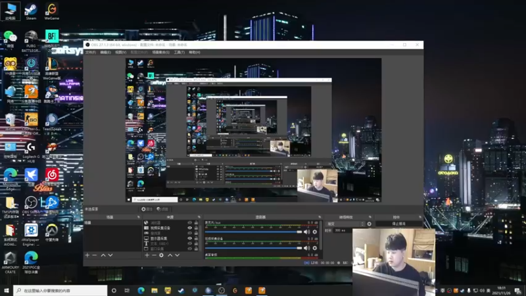Open PUBG BATTLEGROUNDS desktop shortcut
Viewport: 526px width, 296px height.
point(31,41)
